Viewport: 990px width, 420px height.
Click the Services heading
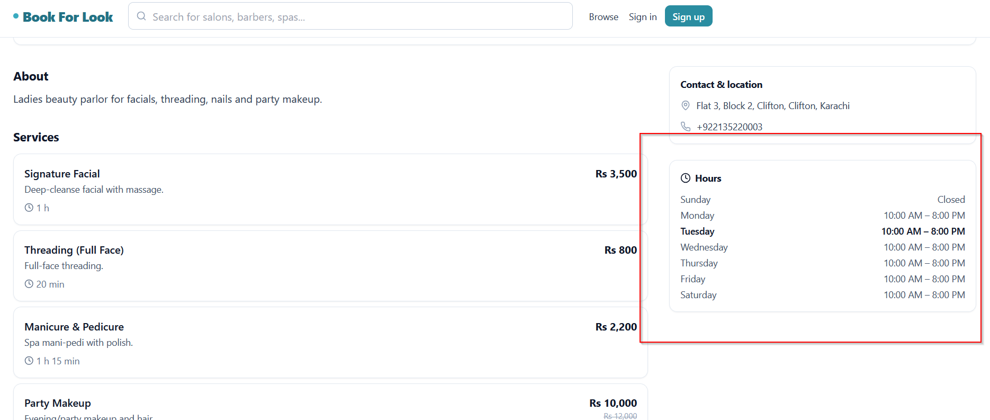(x=36, y=137)
